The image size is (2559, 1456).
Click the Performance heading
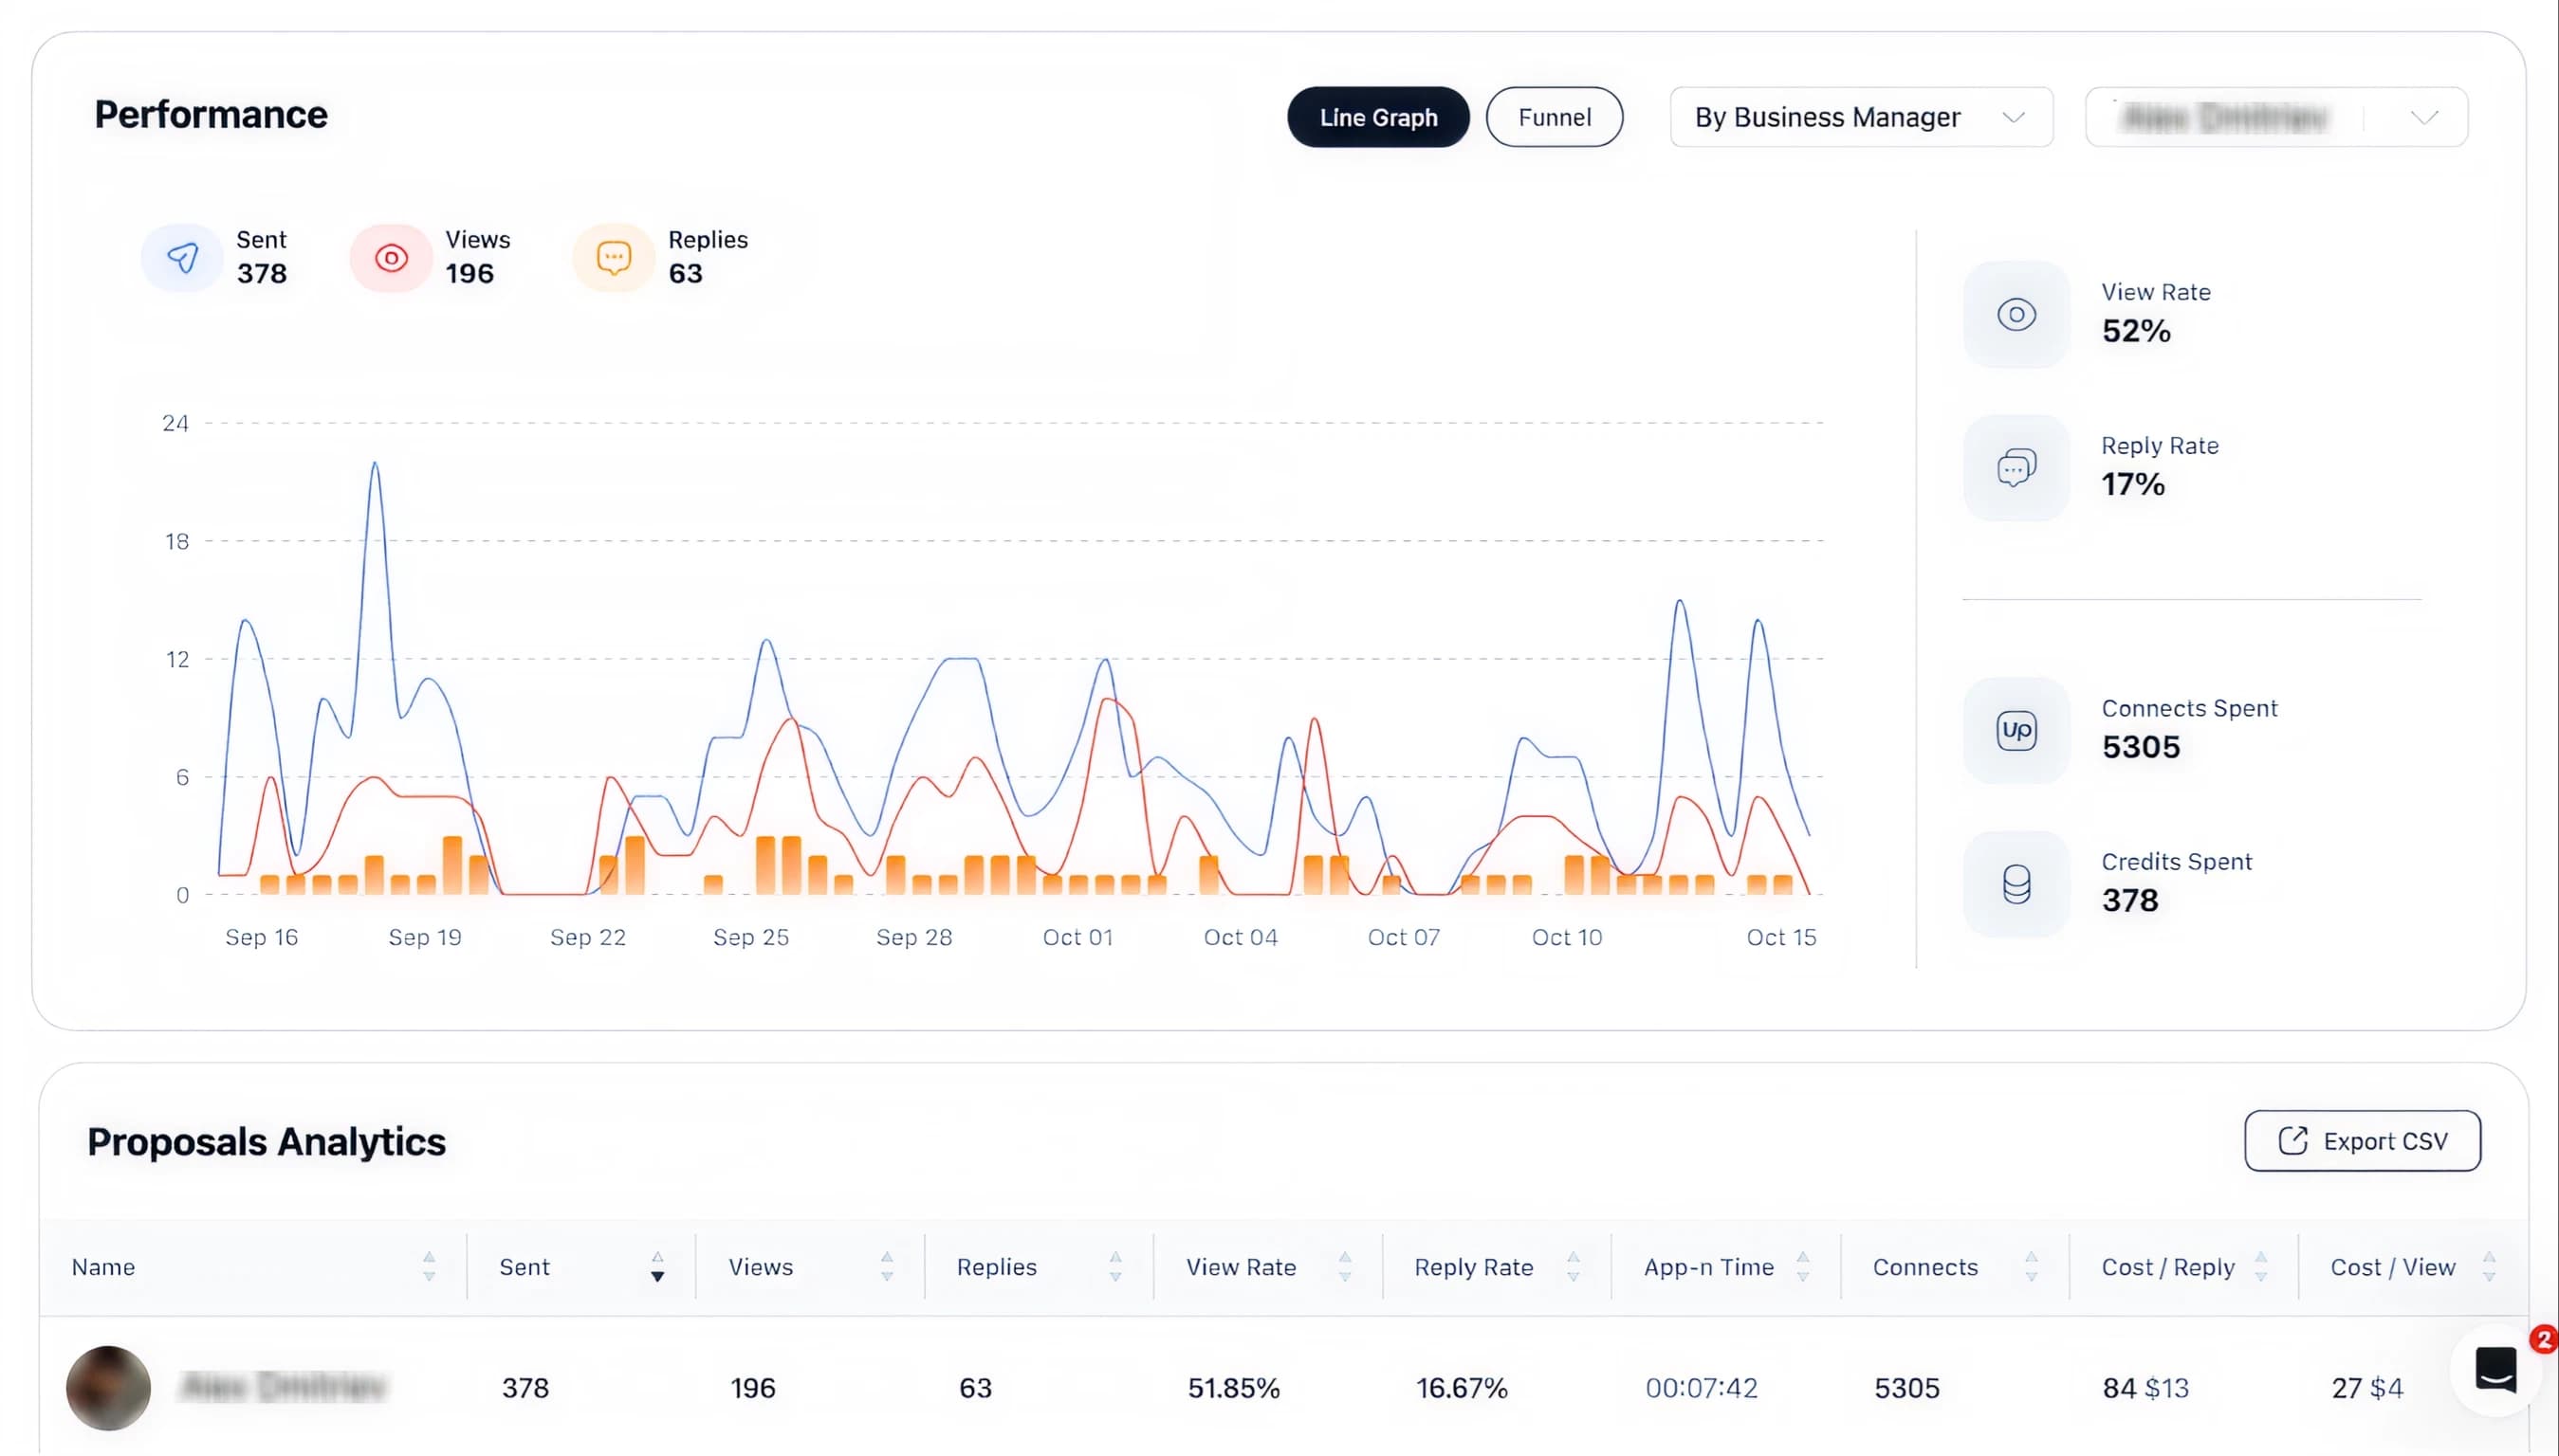point(212,115)
